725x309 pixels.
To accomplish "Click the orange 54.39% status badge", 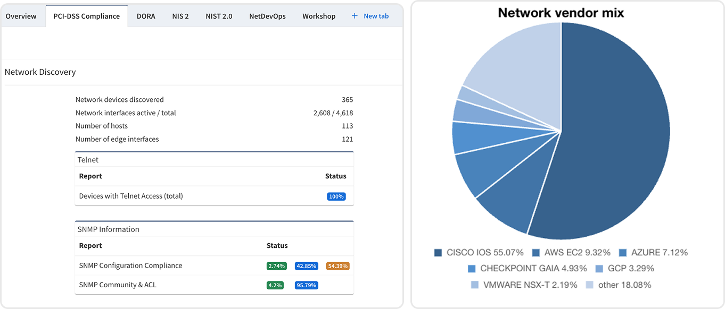I will tap(337, 266).
